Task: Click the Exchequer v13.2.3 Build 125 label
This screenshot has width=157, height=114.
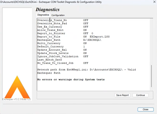Action: [16, 99]
